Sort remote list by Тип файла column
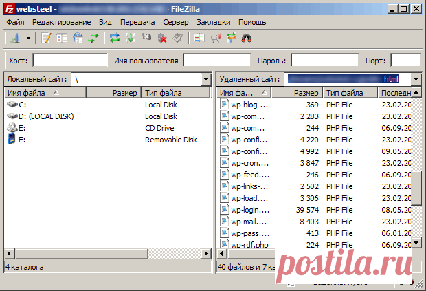426x291 pixels. tap(350, 93)
